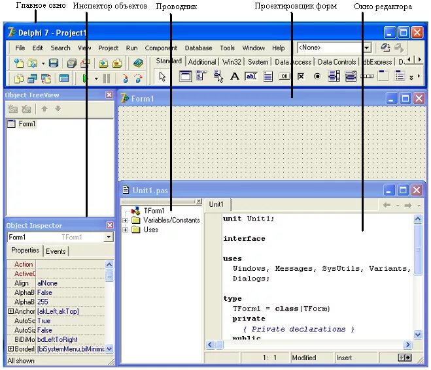Expand the Variables/Constants node
Viewport: 431px width, 370px height.
[x=125, y=221]
